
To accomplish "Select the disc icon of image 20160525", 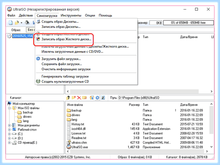I will point(9,36).
